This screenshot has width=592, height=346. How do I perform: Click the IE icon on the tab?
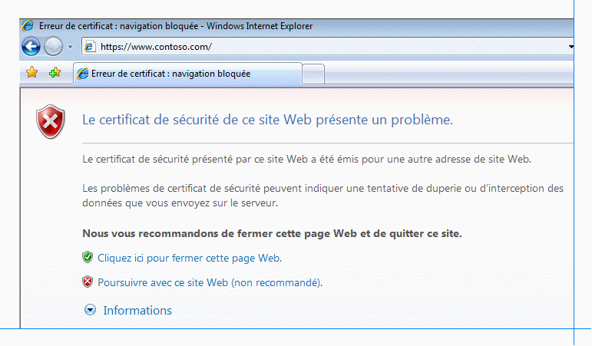click(x=82, y=74)
